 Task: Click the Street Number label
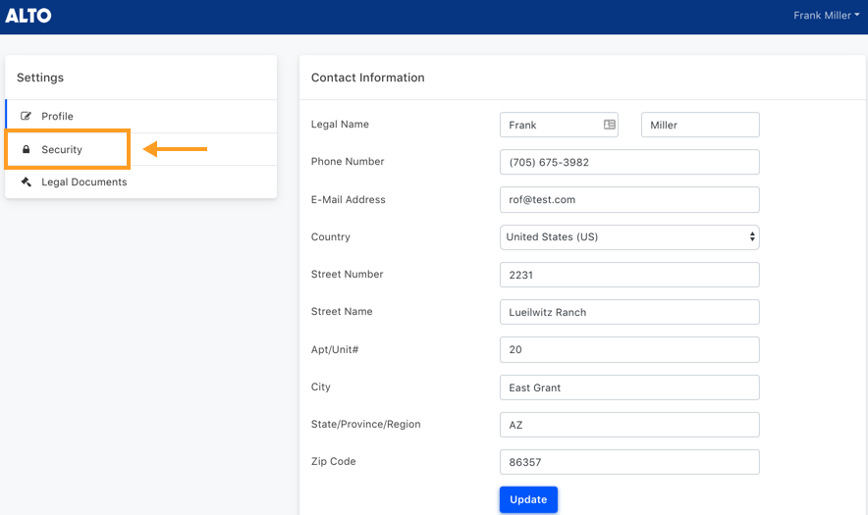point(347,274)
